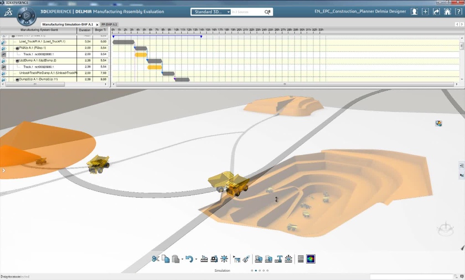This screenshot has height=280, width=465.
Task: Collapse the Up2Dump A.1 tree node
Action: pyautogui.click(x=17, y=61)
